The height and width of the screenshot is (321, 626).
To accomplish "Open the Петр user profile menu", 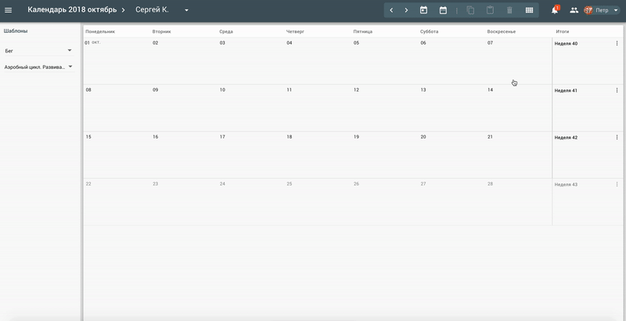I will coord(601,10).
